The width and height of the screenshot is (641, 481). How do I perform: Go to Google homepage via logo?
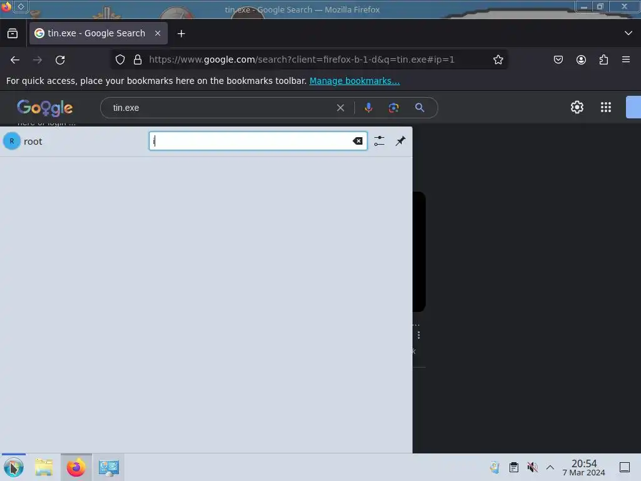click(x=44, y=108)
